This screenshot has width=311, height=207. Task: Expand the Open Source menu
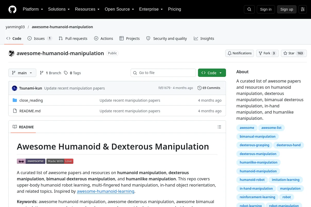119,9
